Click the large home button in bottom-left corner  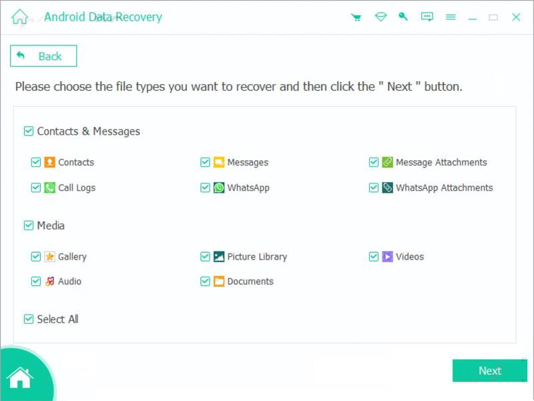(x=20, y=378)
